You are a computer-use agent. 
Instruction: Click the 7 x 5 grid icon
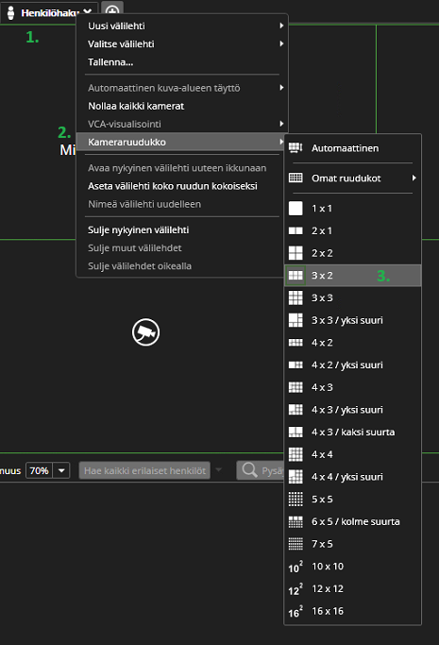(x=295, y=544)
